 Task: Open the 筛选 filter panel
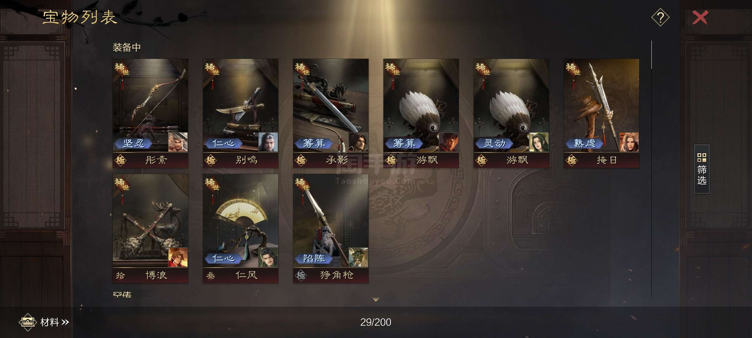pos(702,169)
